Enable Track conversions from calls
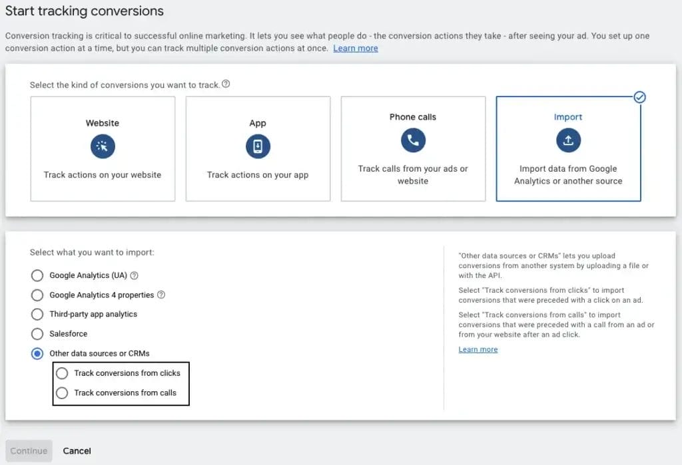This screenshot has height=465, width=682. click(62, 392)
